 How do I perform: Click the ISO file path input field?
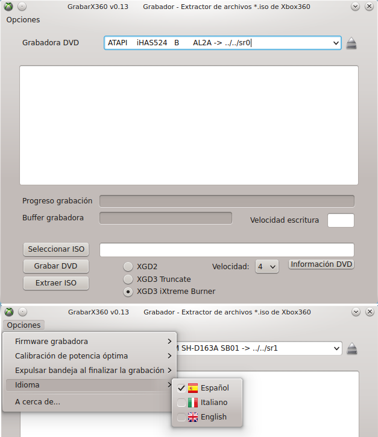click(x=227, y=250)
